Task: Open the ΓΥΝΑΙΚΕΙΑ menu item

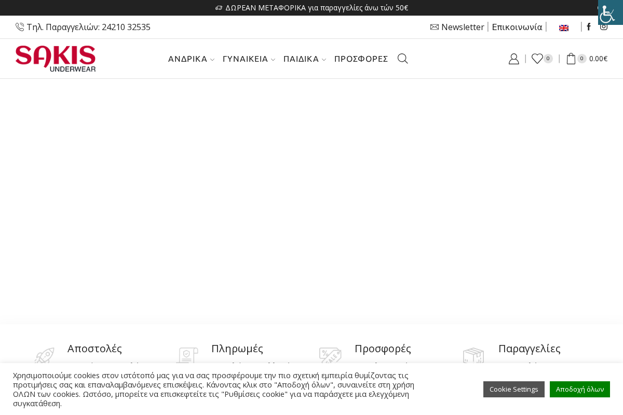Action: tap(245, 59)
